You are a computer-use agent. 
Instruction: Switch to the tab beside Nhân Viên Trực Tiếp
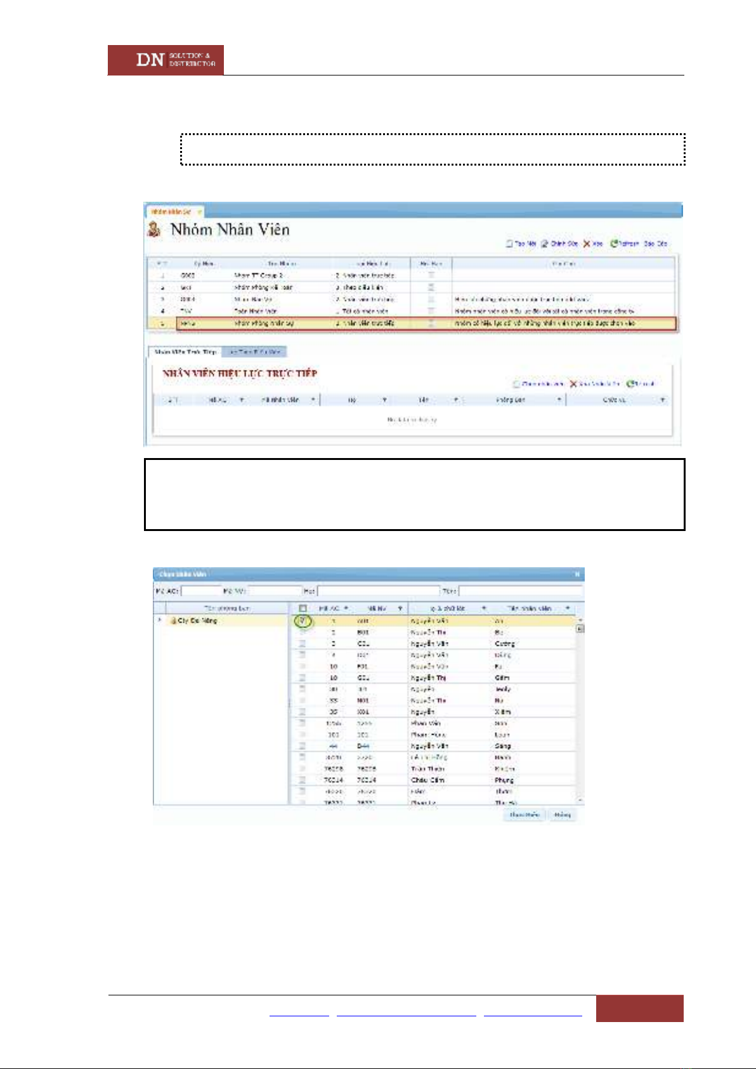tap(254, 351)
